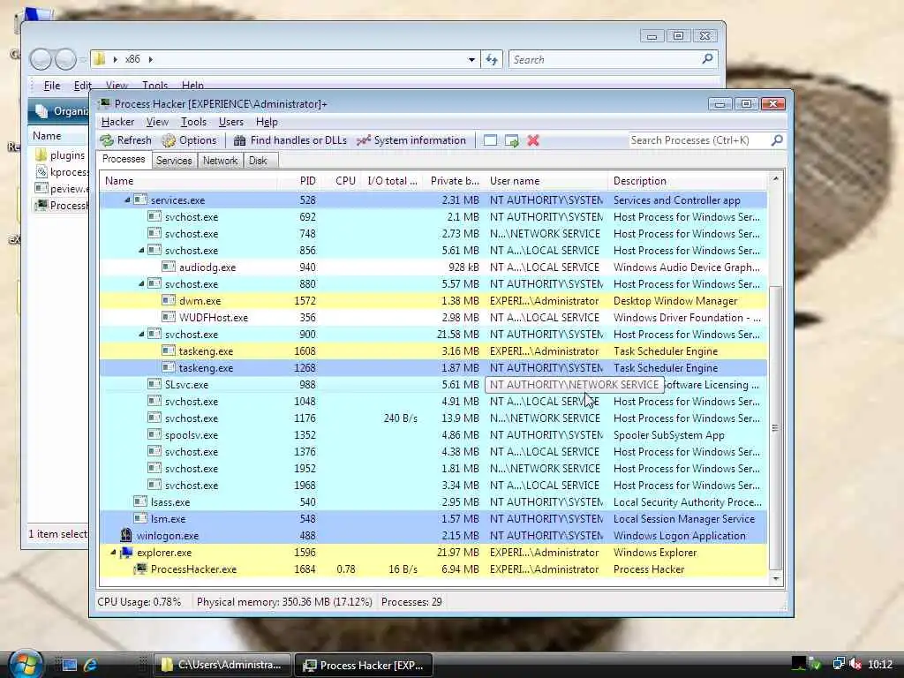Click the spoolsv.exe process icon
Screen dimensions: 904x678
coord(154,434)
